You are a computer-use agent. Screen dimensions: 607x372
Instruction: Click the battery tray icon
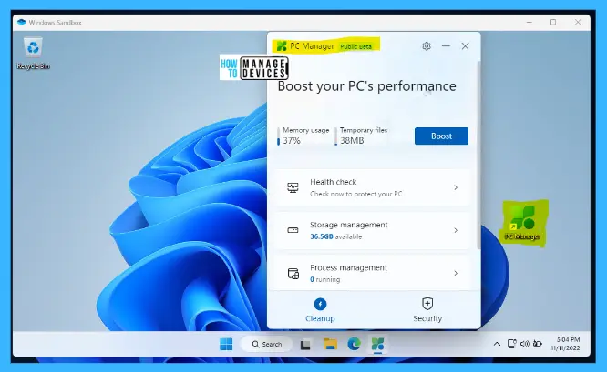(x=538, y=344)
